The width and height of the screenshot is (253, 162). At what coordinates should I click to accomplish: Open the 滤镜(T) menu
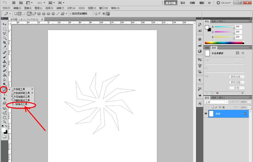(60, 8)
